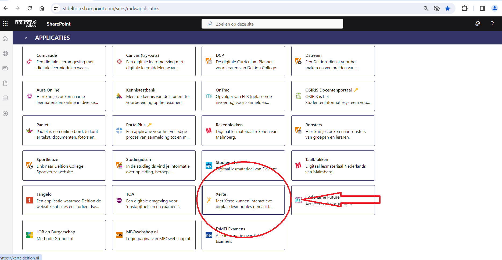
Task: Open the OSIRIS Docentenportaal tile
Action: (333, 96)
